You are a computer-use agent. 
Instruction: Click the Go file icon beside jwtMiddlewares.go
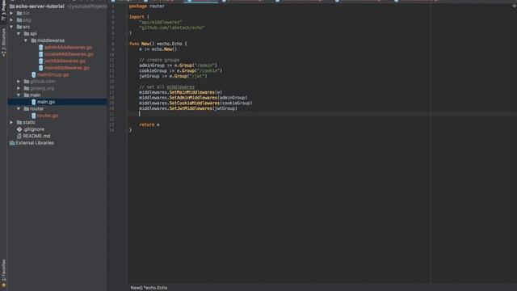(40, 61)
